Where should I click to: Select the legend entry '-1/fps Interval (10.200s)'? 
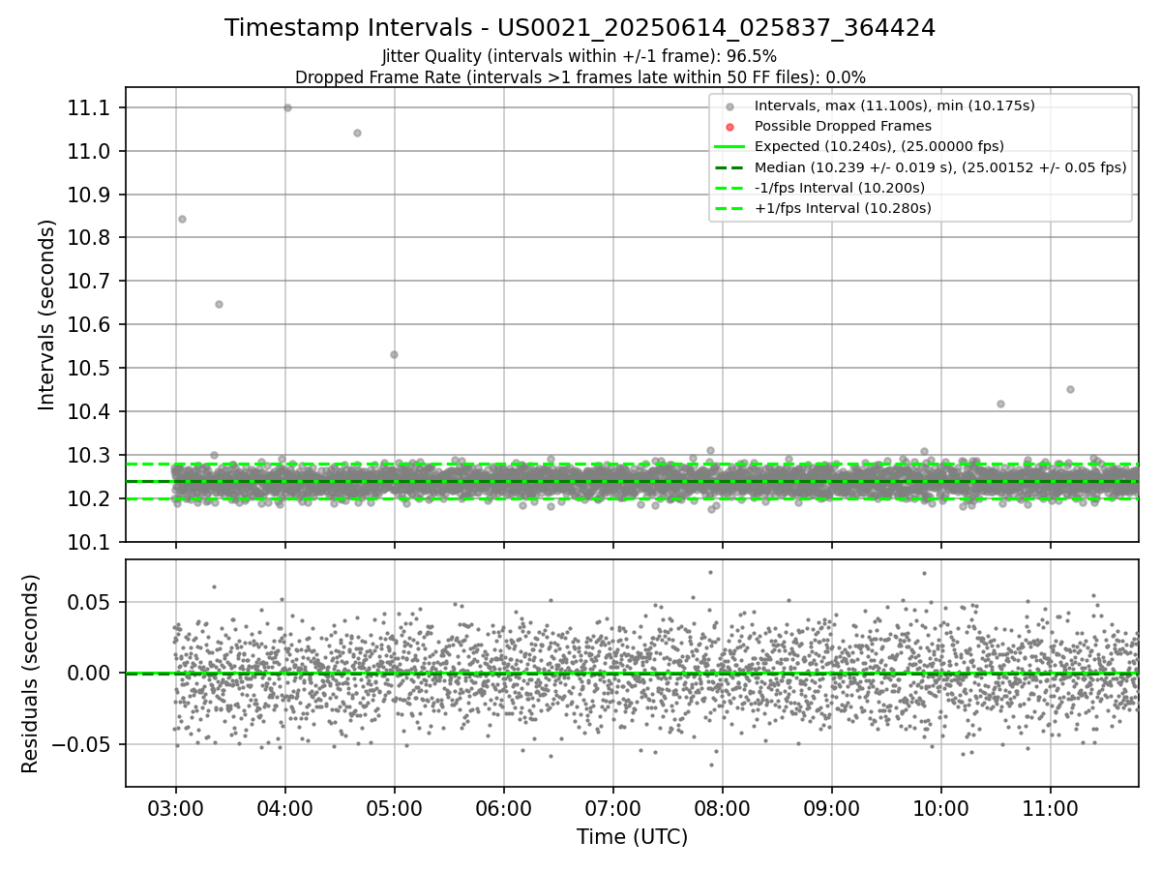click(x=840, y=187)
